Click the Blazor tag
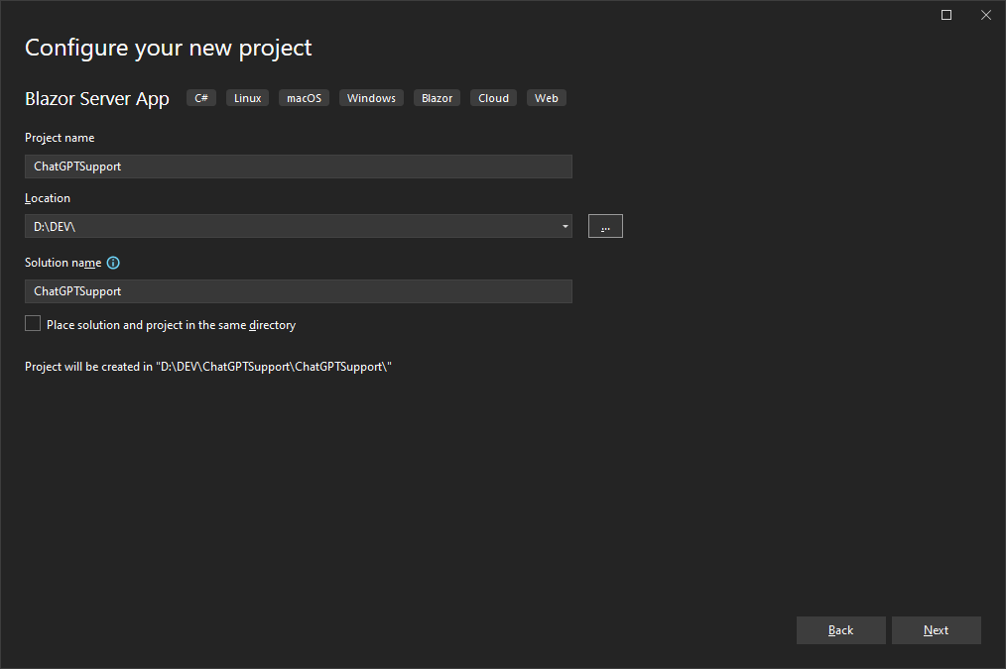This screenshot has height=669, width=1006. coord(437,98)
